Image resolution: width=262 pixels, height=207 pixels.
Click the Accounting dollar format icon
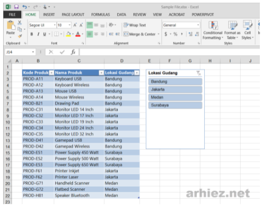pyautogui.click(x=166, y=34)
